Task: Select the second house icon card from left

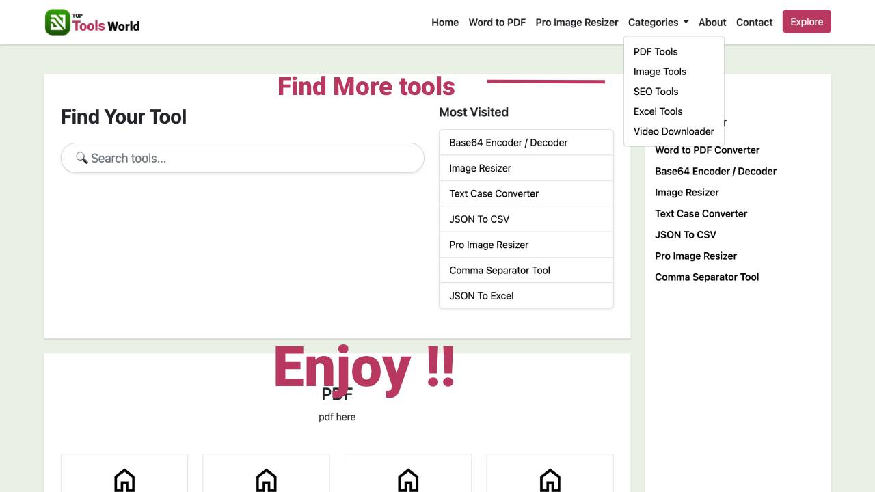Action: (x=266, y=479)
